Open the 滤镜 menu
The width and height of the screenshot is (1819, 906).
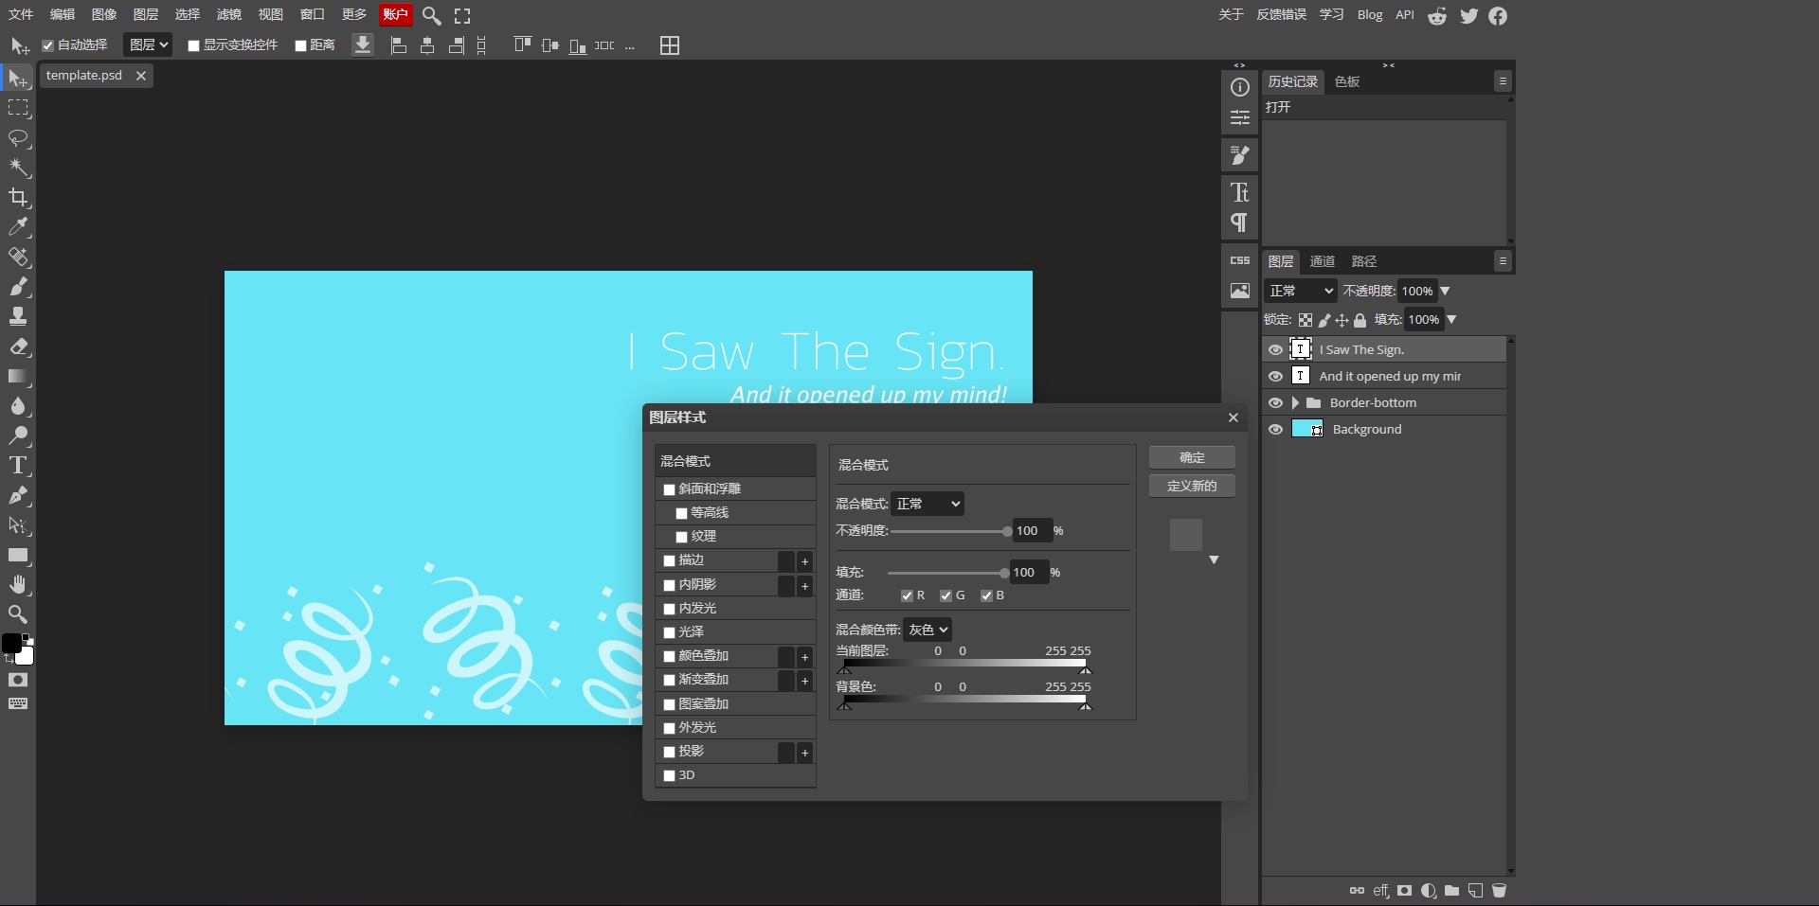click(x=228, y=14)
